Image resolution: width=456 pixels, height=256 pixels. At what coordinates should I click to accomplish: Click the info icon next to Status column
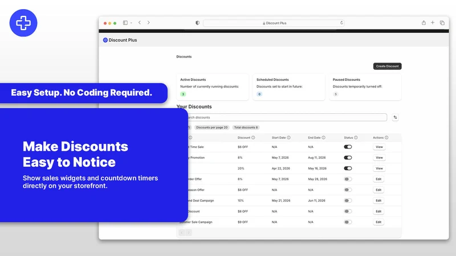click(x=356, y=138)
